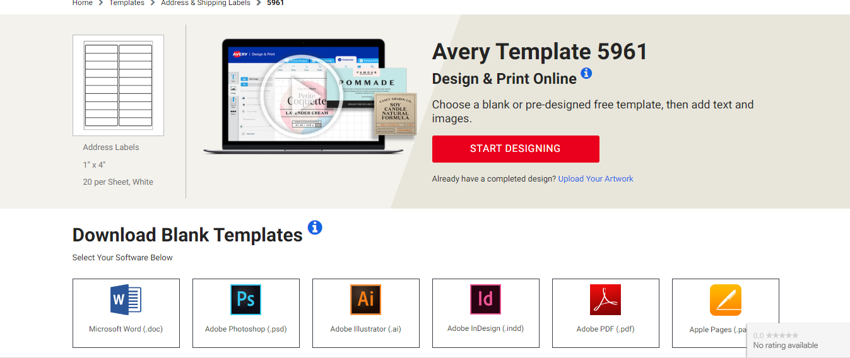Open the Upload Your Artwork link

point(596,179)
